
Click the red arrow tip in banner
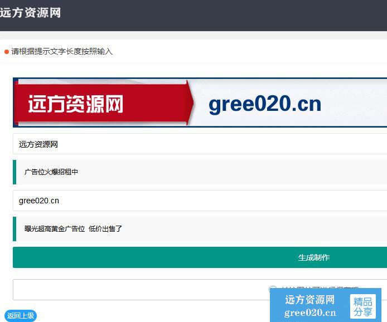point(190,104)
